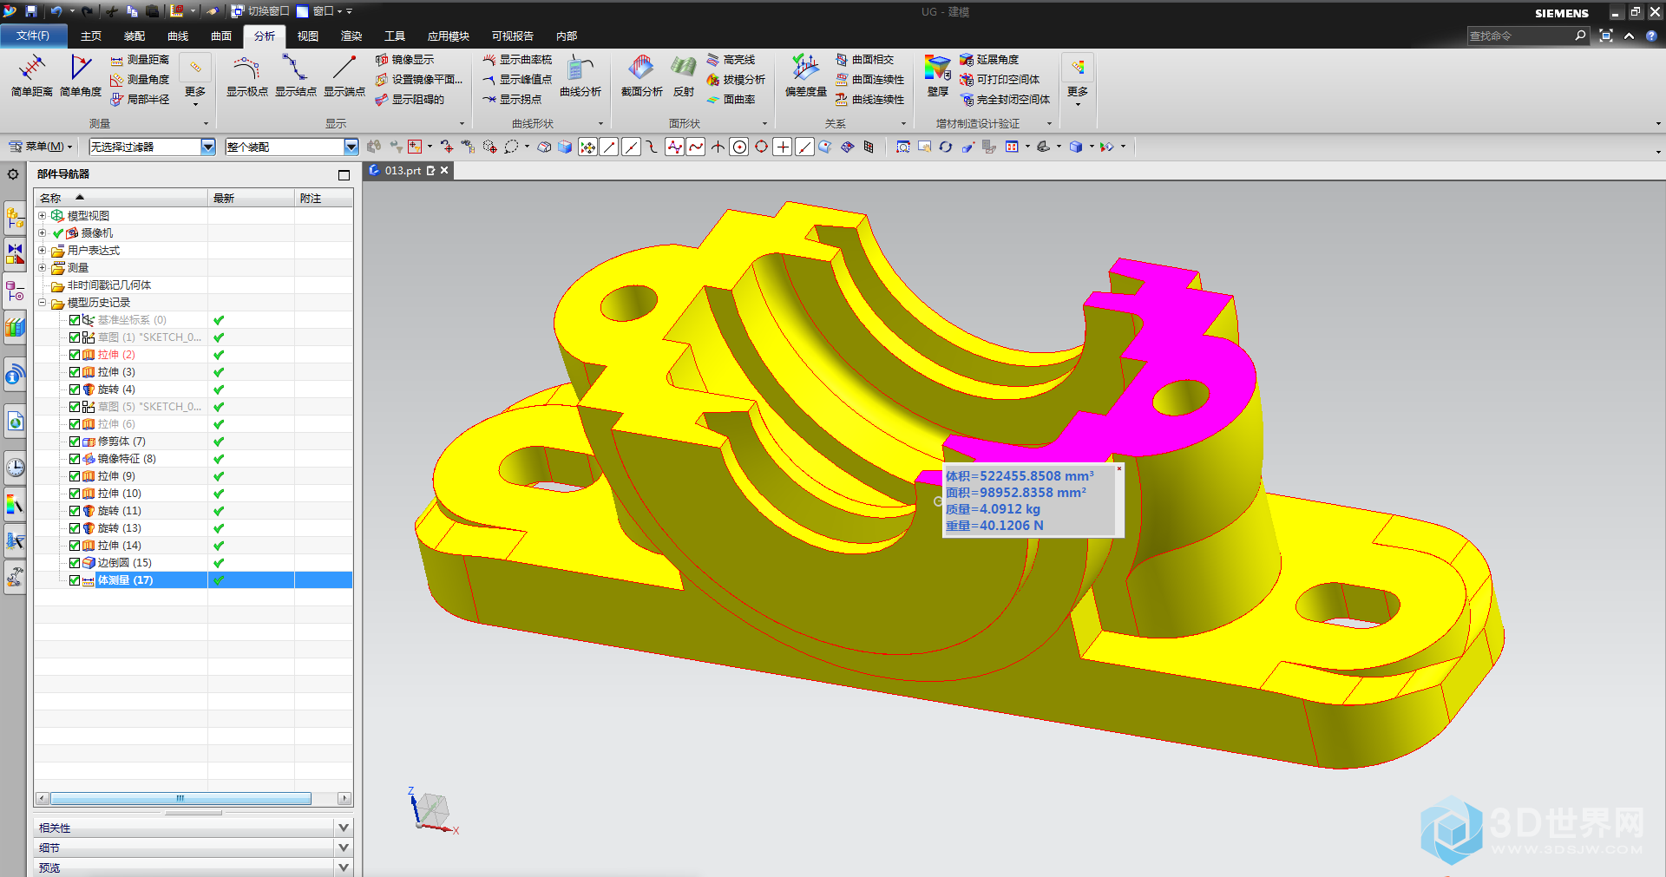Switch to the 曲面 ribbon tab

(221, 36)
